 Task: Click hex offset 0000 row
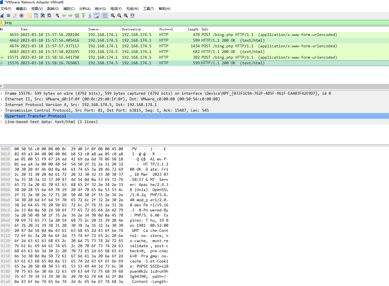(x=5, y=149)
